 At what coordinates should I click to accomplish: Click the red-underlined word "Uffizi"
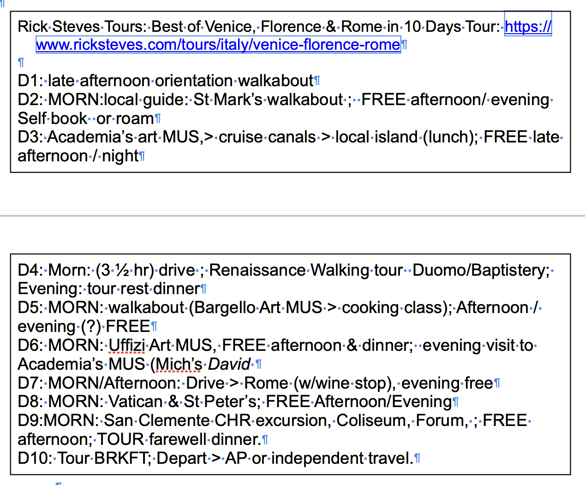point(126,345)
